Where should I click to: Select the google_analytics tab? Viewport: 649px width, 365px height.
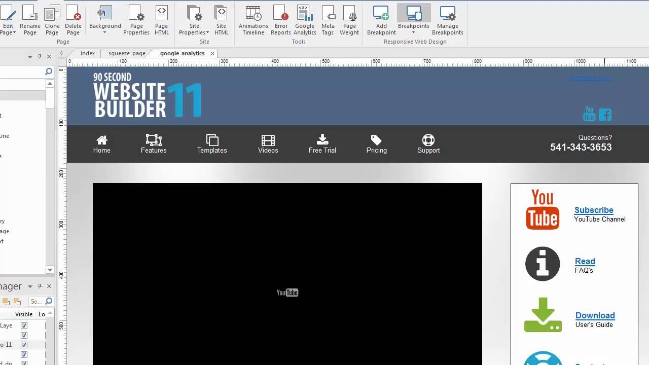tap(182, 53)
